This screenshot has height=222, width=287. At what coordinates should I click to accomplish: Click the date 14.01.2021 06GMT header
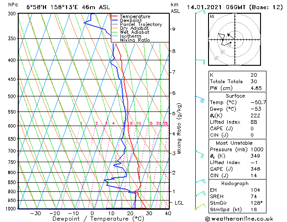(x=216, y=7)
